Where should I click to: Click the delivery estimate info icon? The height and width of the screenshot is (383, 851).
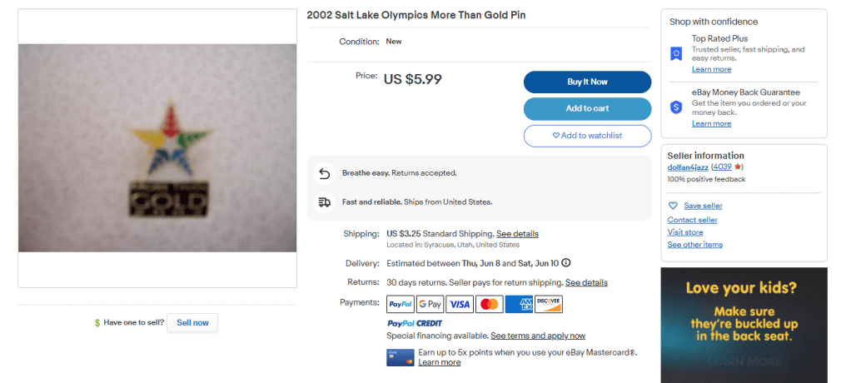pyautogui.click(x=566, y=263)
